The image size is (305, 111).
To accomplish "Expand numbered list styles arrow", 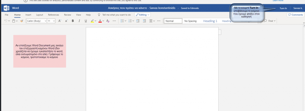I will pyautogui.click(x=133, y=21).
